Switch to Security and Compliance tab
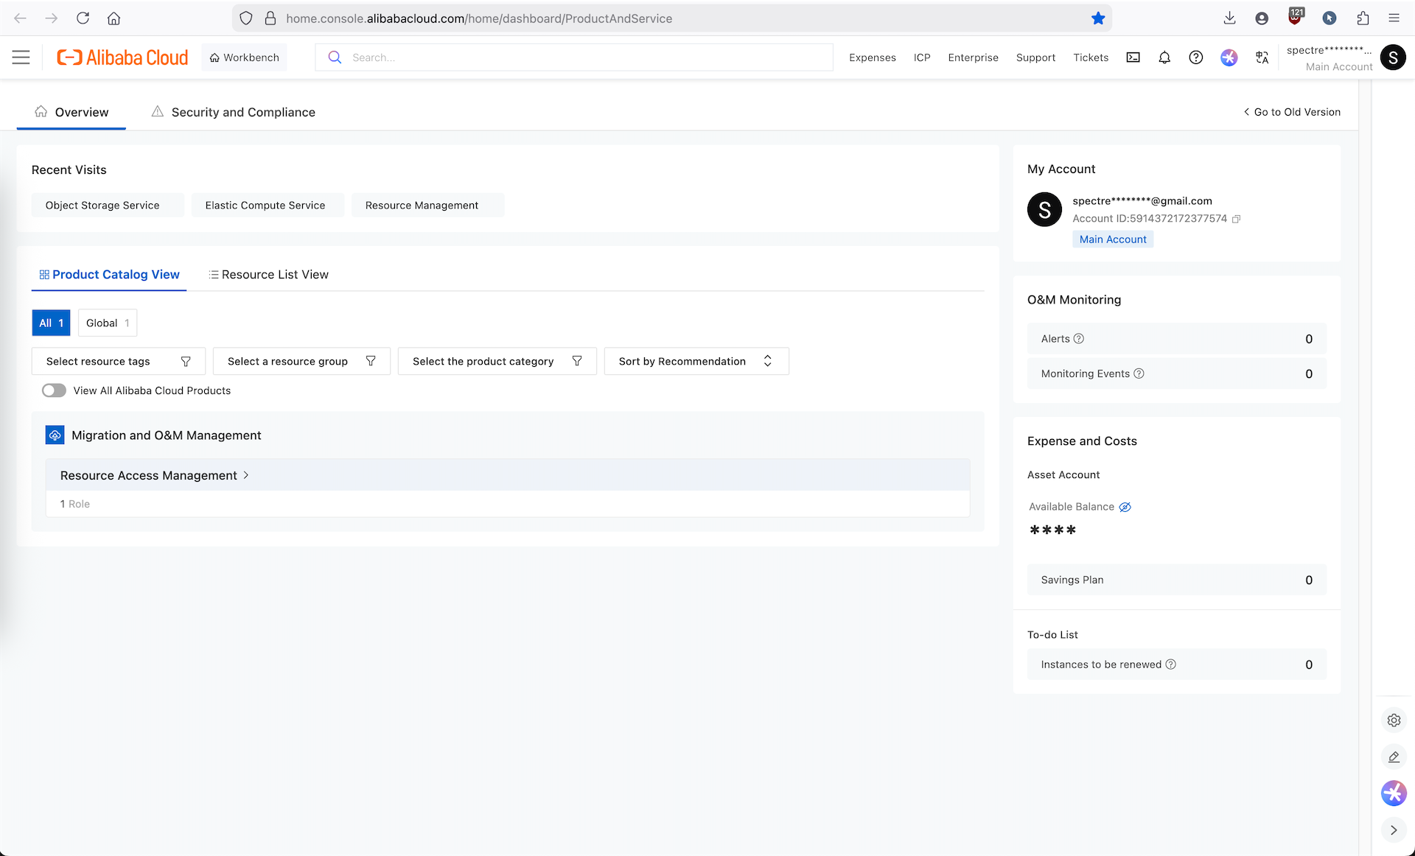Screen dimensions: 1415x856 point(234,112)
